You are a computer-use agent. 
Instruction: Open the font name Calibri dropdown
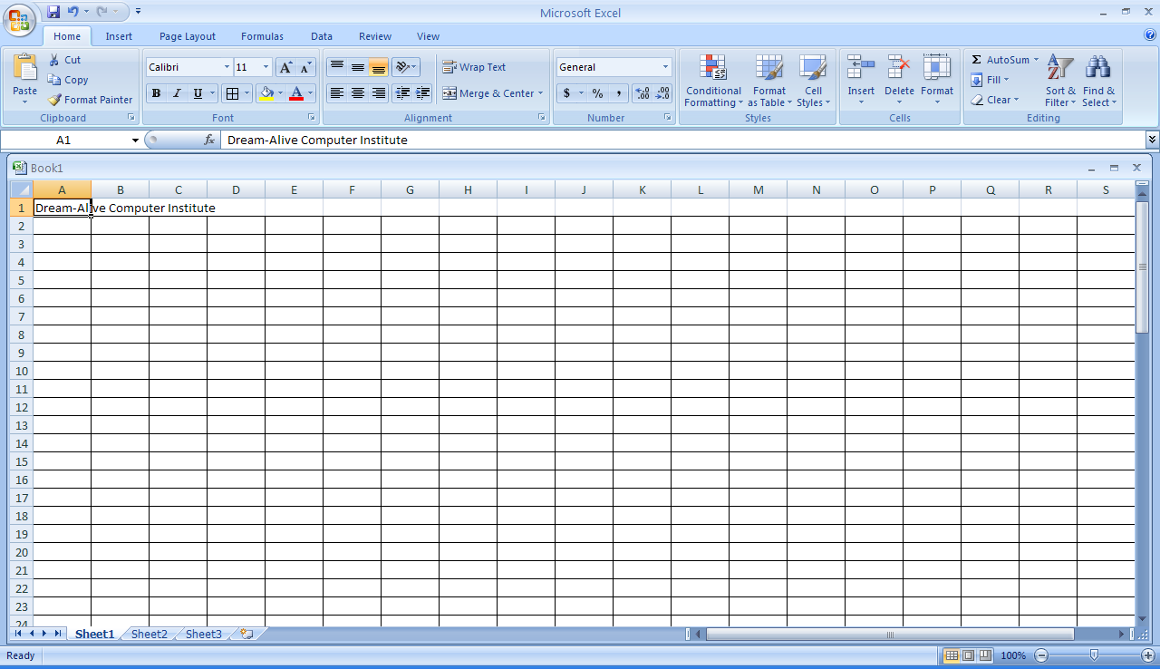click(227, 67)
